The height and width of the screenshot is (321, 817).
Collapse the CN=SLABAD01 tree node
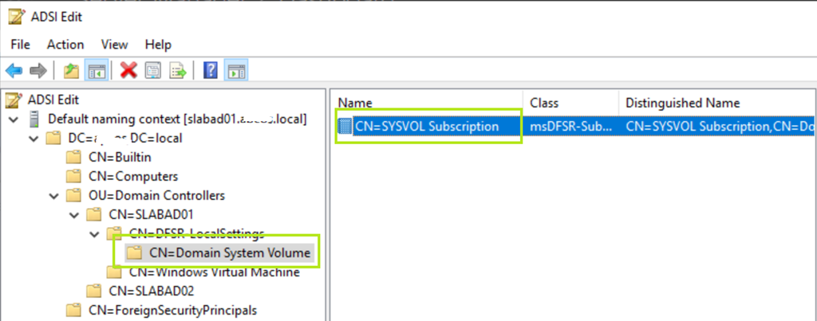point(74,215)
